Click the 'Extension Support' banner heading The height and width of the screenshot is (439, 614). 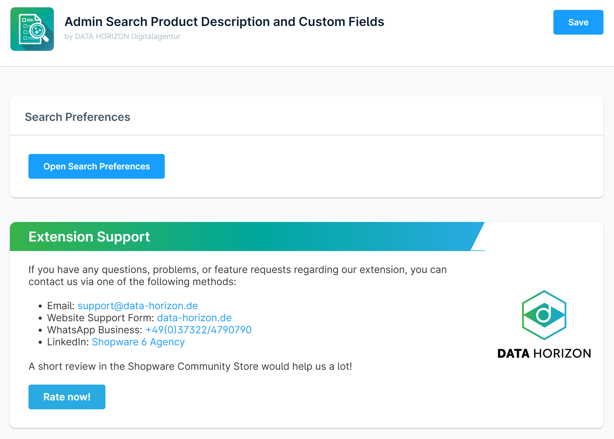coord(89,237)
